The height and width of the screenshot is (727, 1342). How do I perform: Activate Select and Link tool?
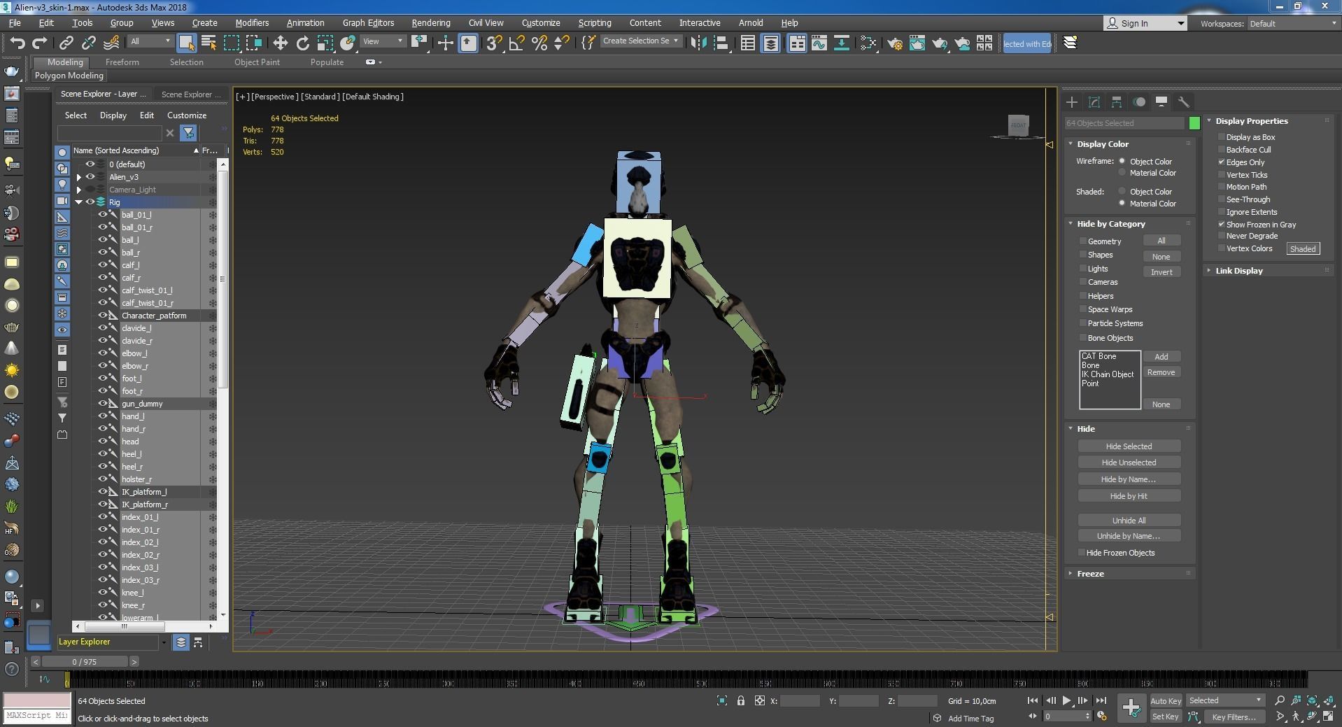point(66,43)
